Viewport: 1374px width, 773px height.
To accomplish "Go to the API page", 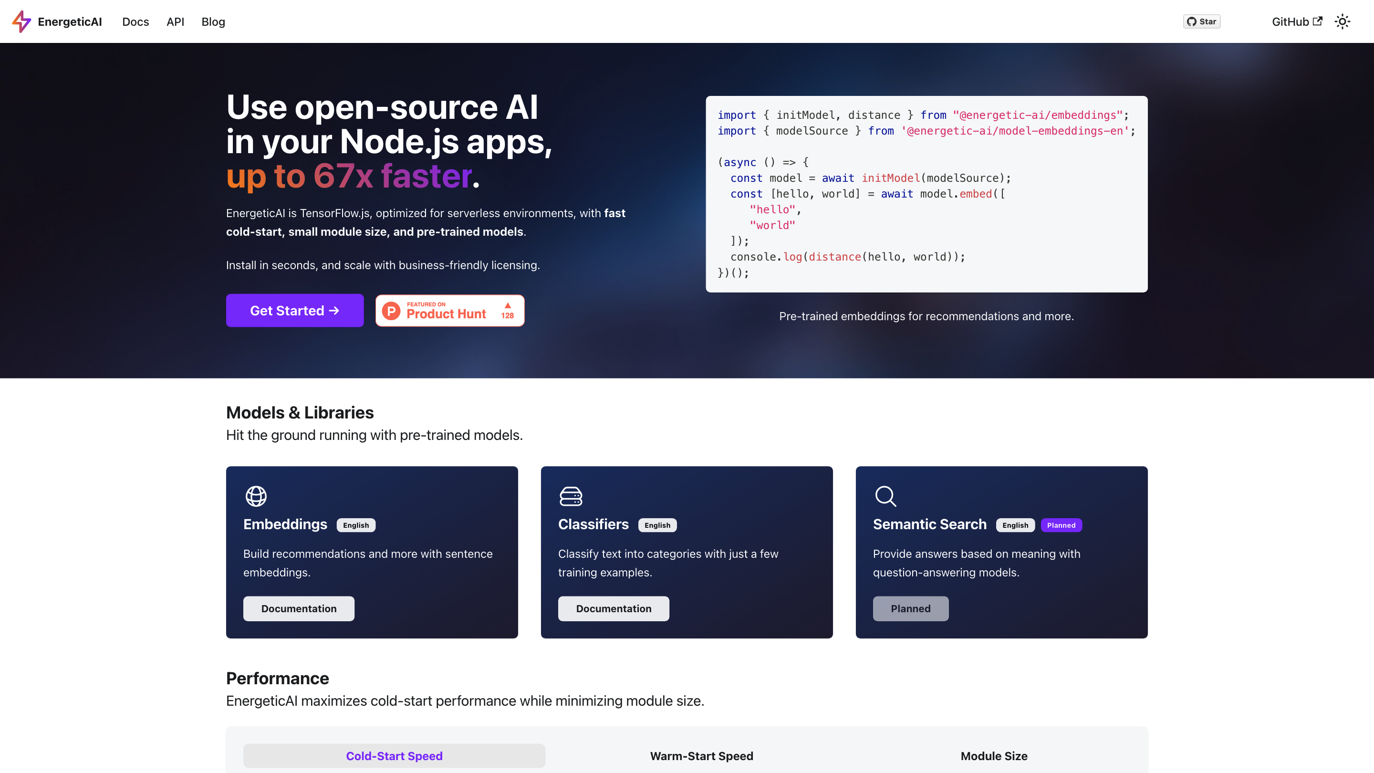I will (x=175, y=22).
